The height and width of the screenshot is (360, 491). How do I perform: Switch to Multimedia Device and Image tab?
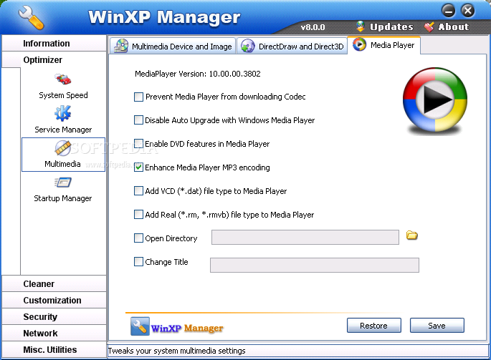coord(173,46)
